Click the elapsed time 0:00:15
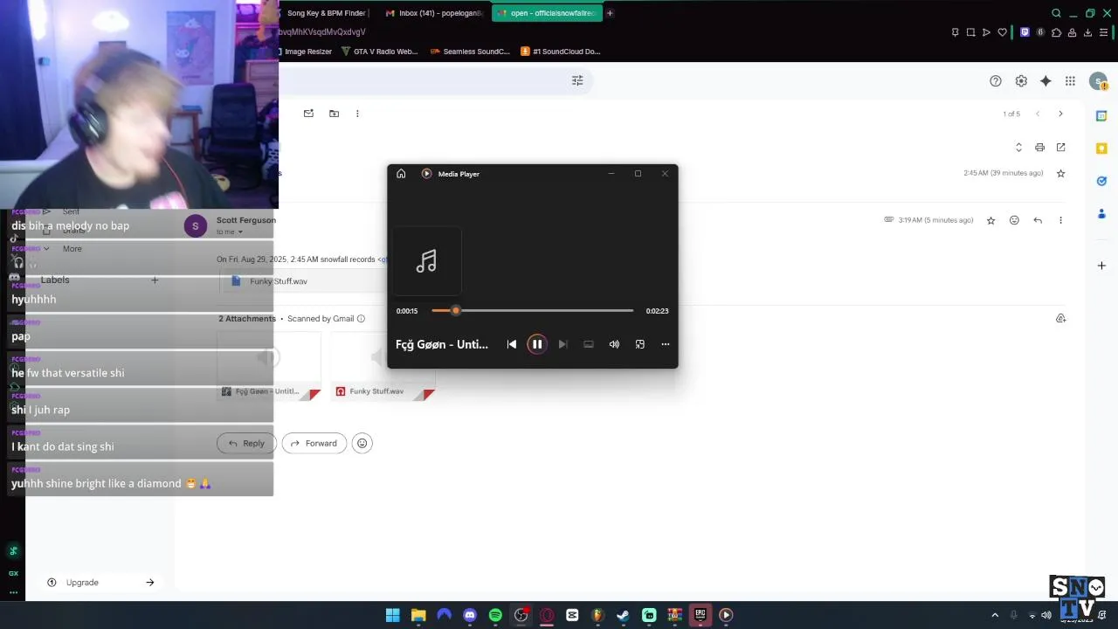Screen dimensions: 1118x629 click(x=407, y=311)
